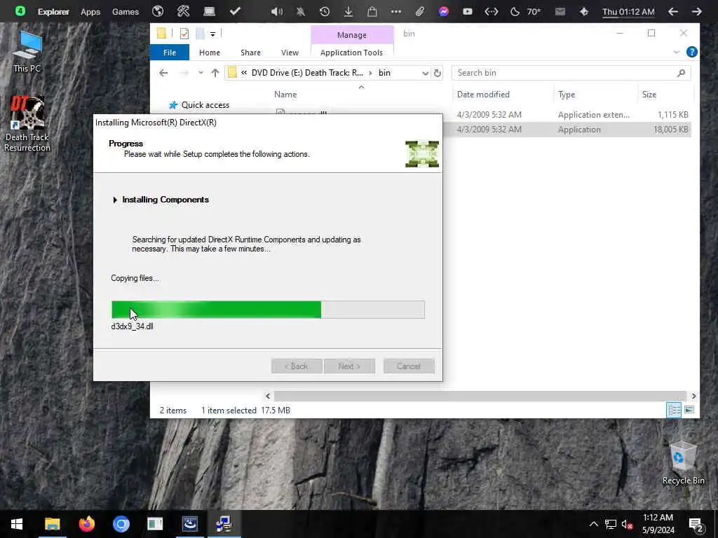Open the shopping bag icon in the top bar
The height and width of the screenshot is (538, 718).
coord(372,11)
